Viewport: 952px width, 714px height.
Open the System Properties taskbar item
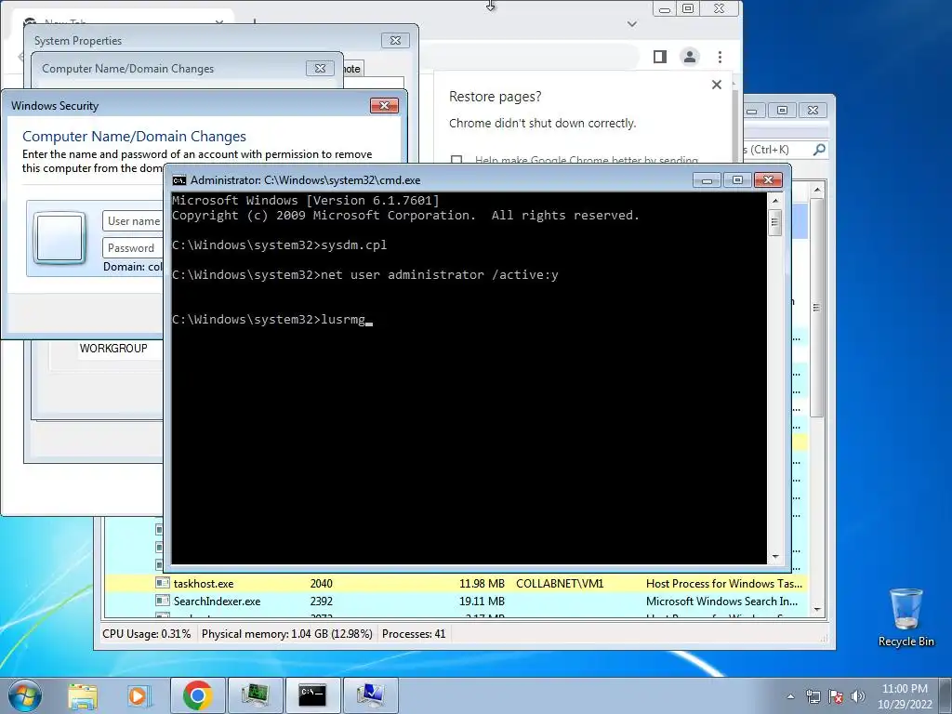click(x=370, y=695)
